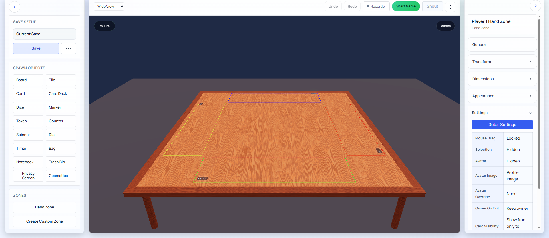Click the Shout button
549x238 pixels.
pyautogui.click(x=432, y=7)
